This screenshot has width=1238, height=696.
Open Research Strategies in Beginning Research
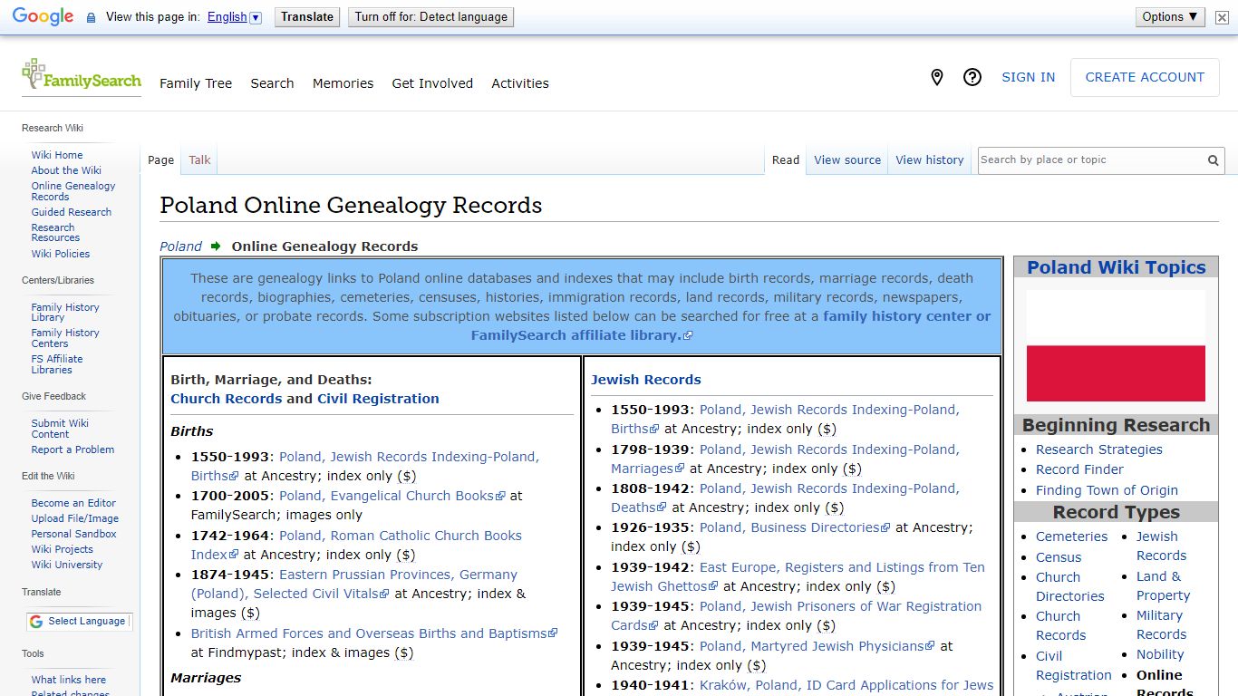click(1098, 449)
